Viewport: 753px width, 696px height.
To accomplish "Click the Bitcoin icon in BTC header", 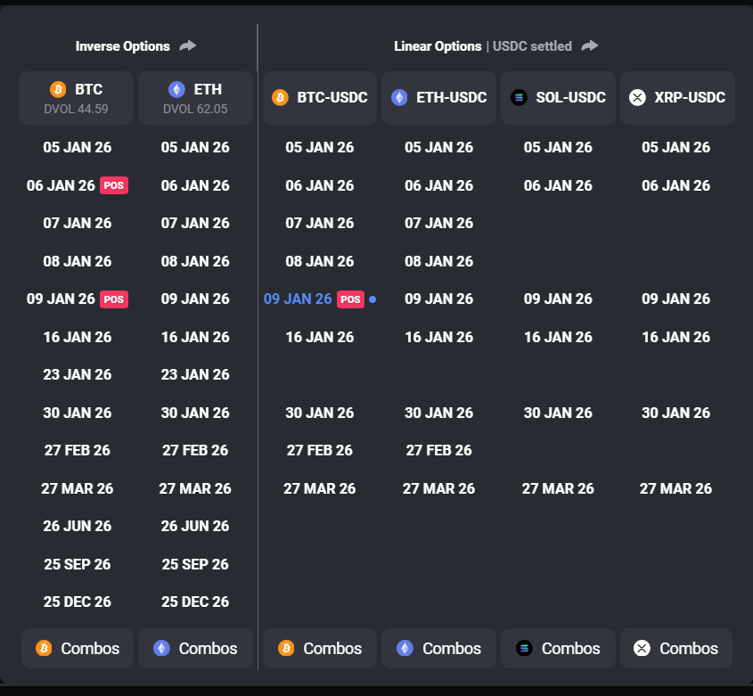I will (x=58, y=89).
